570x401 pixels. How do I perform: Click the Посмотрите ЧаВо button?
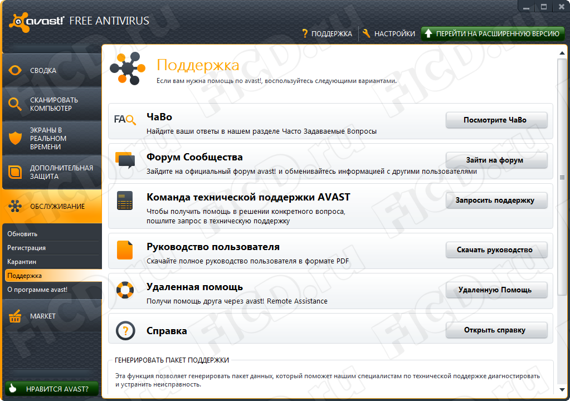(x=496, y=120)
